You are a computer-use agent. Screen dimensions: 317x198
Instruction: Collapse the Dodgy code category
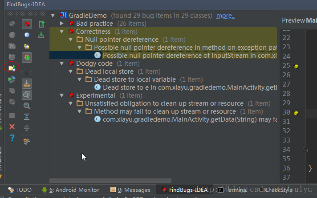61,63
